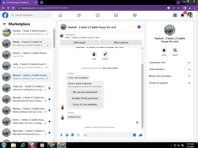Image resolution: width=198 pixels, height=148 pixels.
Task: Choose a GIF icon
Action: pyautogui.click(x=78, y=135)
